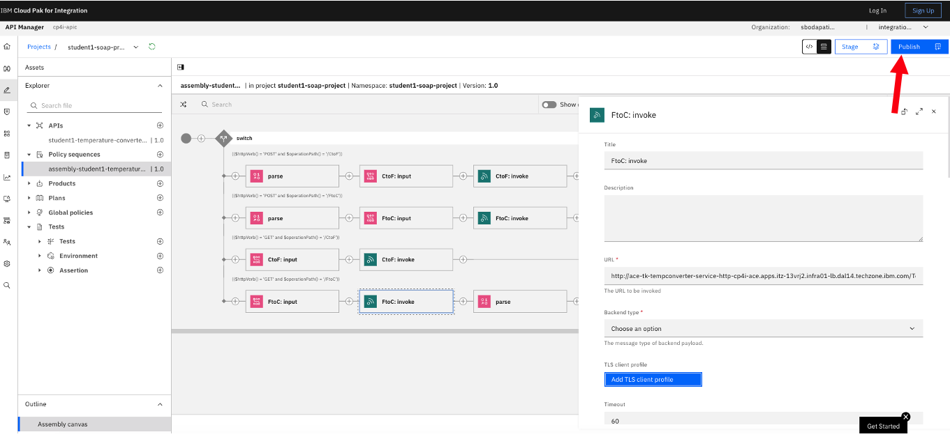The image size is (950, 439).
Task: Open the pencil Develop icon in sidebar
Action: (7, 90)
